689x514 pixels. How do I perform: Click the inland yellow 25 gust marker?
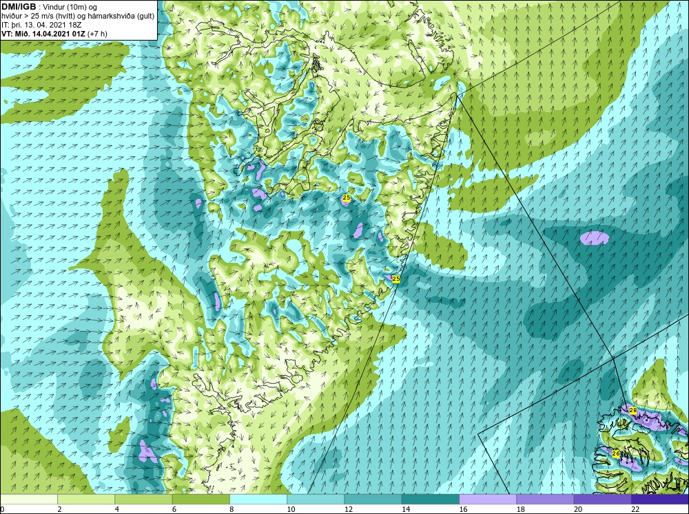pos(347,198)
